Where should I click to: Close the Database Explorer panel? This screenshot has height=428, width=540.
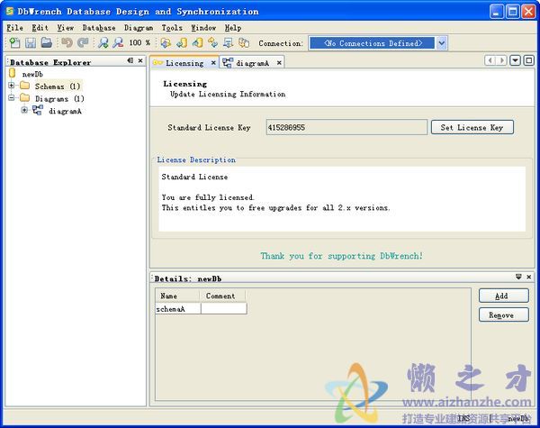coord(140,60)
